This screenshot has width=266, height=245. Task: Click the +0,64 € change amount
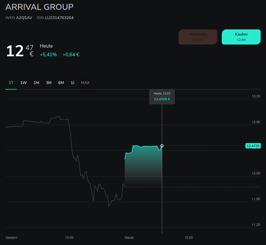[x=71, y=55]
